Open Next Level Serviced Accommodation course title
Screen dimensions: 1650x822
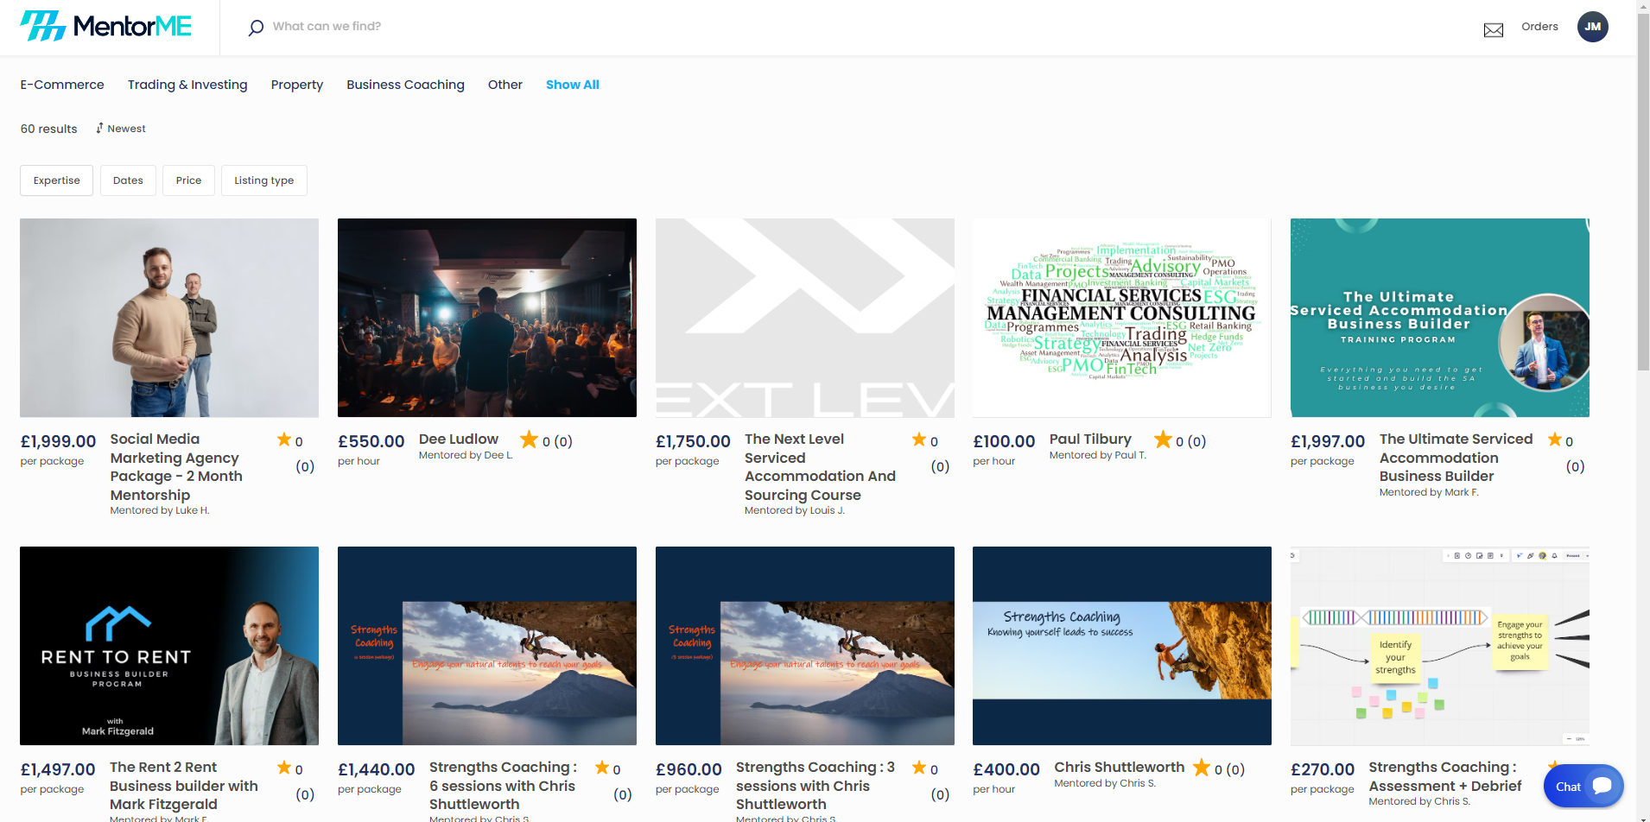click(820, 467)
